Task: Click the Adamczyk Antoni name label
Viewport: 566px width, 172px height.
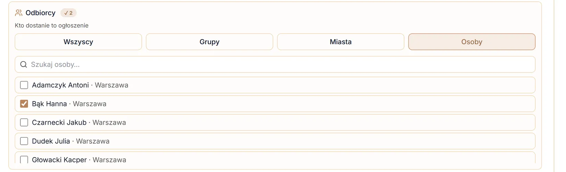Action: tap(60, 85)
